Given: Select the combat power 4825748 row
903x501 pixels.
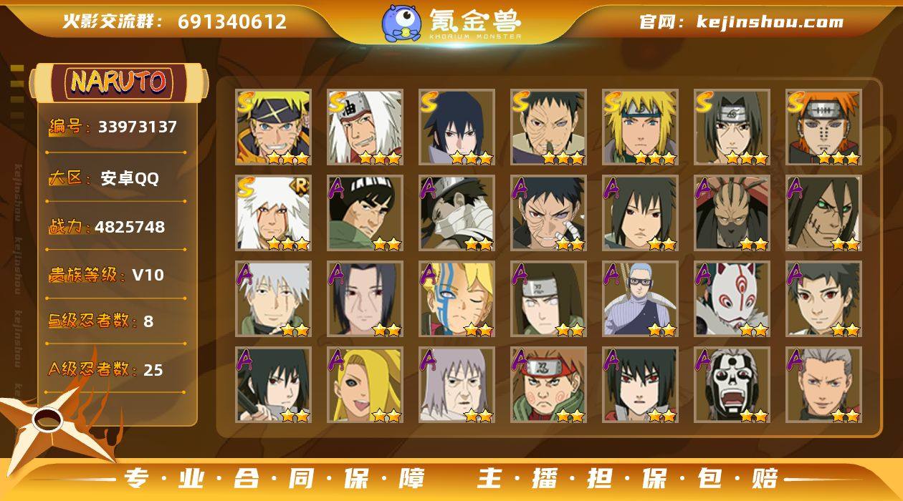Looking at the screenshot, I should [x=116, y=227].
